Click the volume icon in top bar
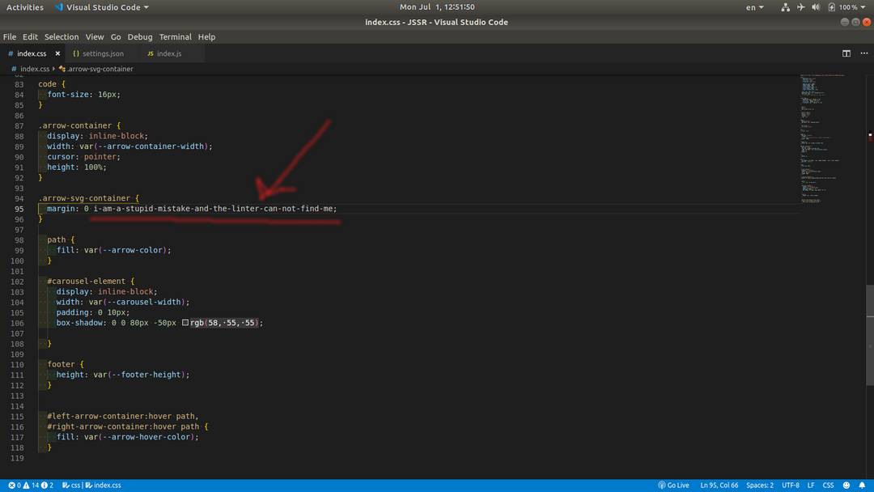 point(816,6)
